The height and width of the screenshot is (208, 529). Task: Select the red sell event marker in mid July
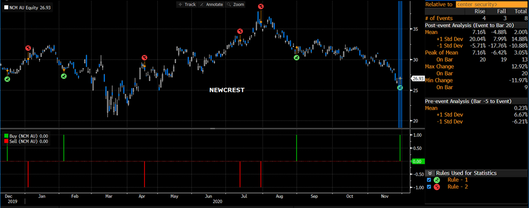[x=240, y=31]
